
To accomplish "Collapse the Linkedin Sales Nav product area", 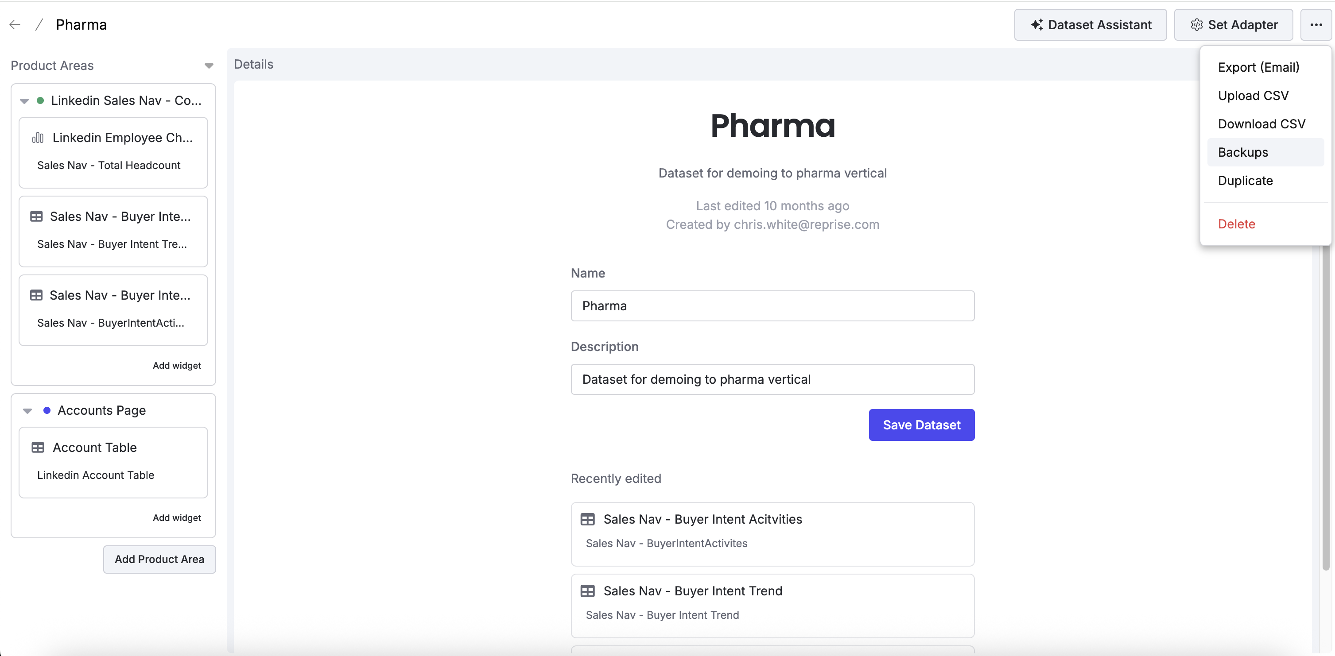I will (x=24, y=101).
